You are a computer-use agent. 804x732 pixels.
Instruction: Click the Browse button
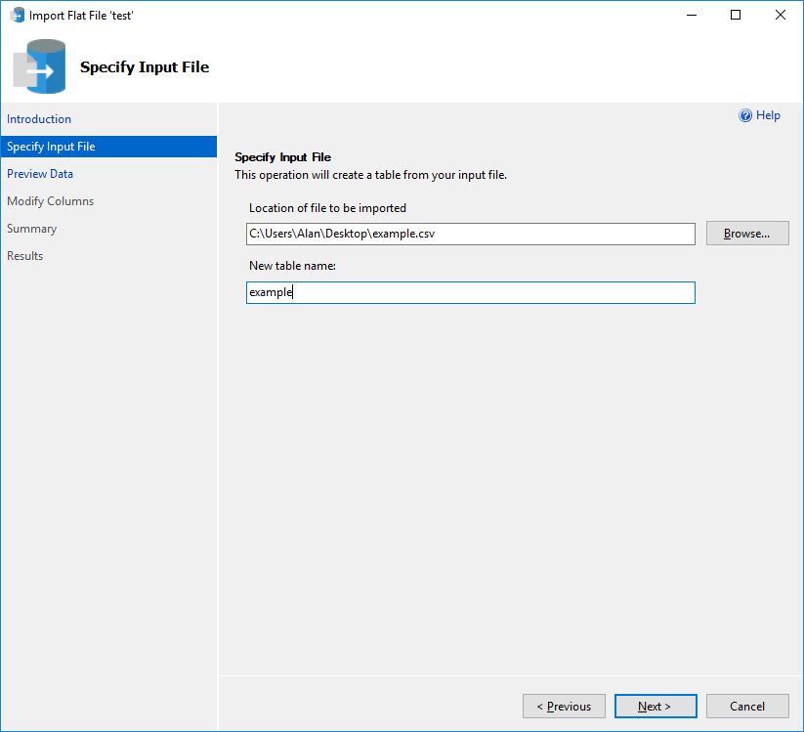click(x=746, y=233)
